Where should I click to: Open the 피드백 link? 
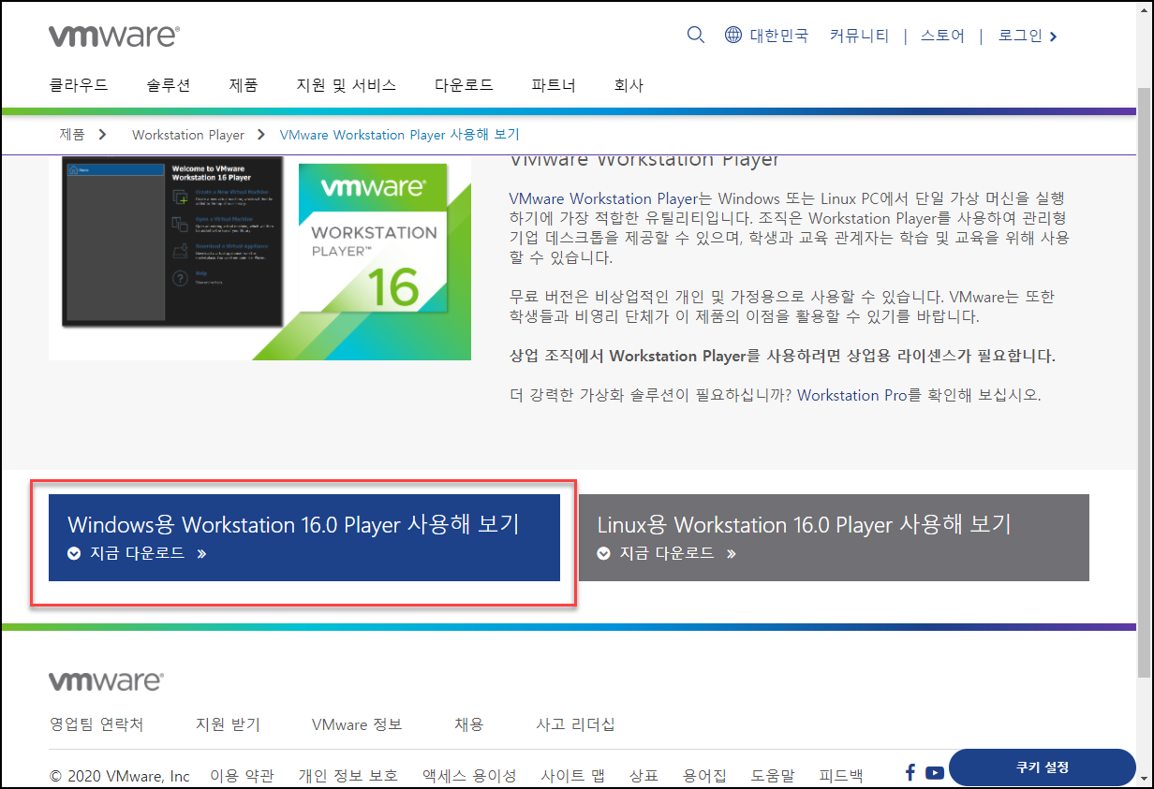[841, 775]
